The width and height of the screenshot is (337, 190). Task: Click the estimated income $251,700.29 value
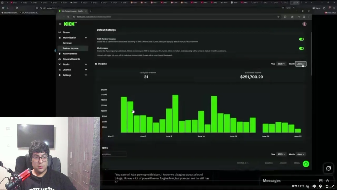tap(251, 77)
